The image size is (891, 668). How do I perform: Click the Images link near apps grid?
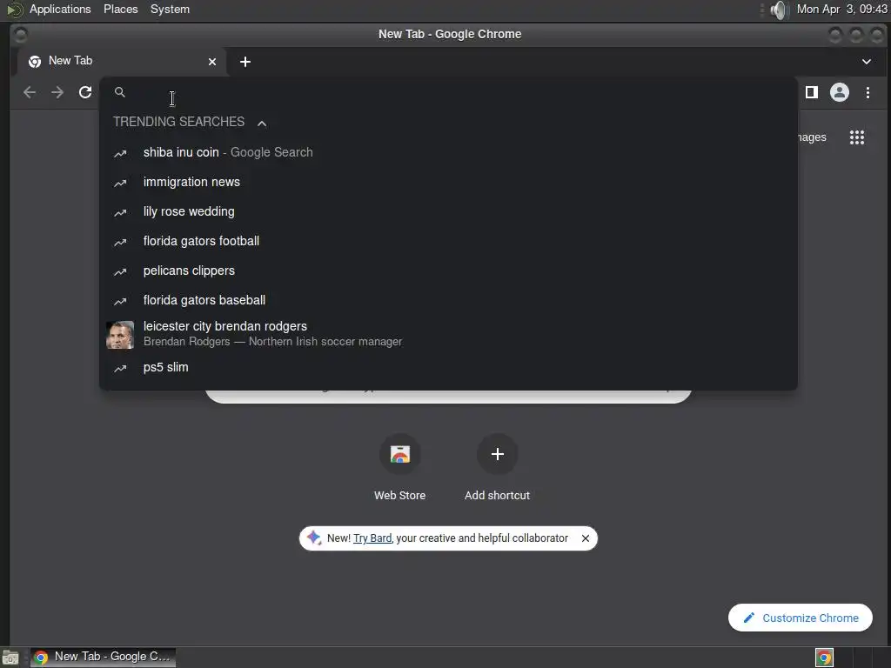pos(812,137)
